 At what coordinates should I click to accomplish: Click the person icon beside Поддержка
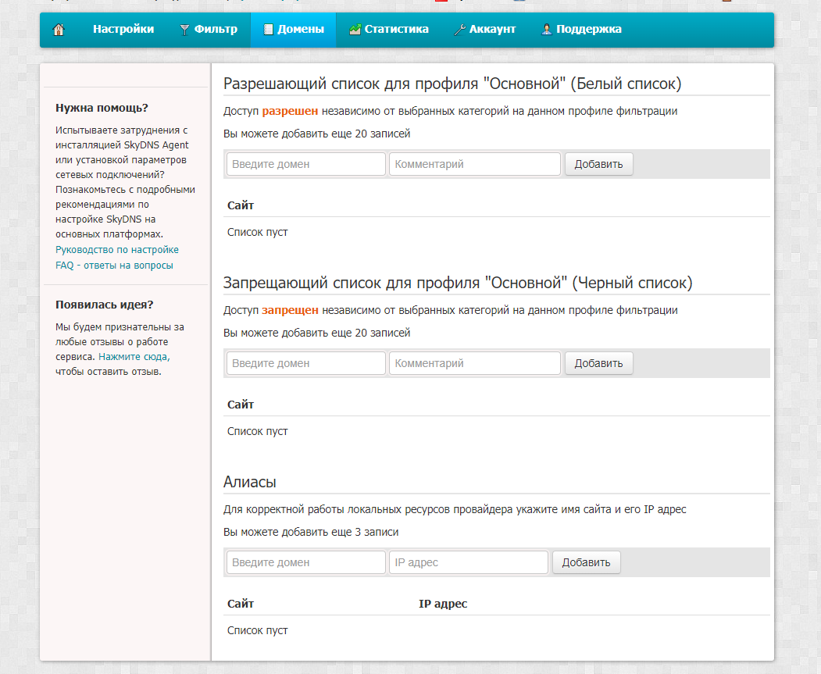pyautogui.click(x=547, y=30)
